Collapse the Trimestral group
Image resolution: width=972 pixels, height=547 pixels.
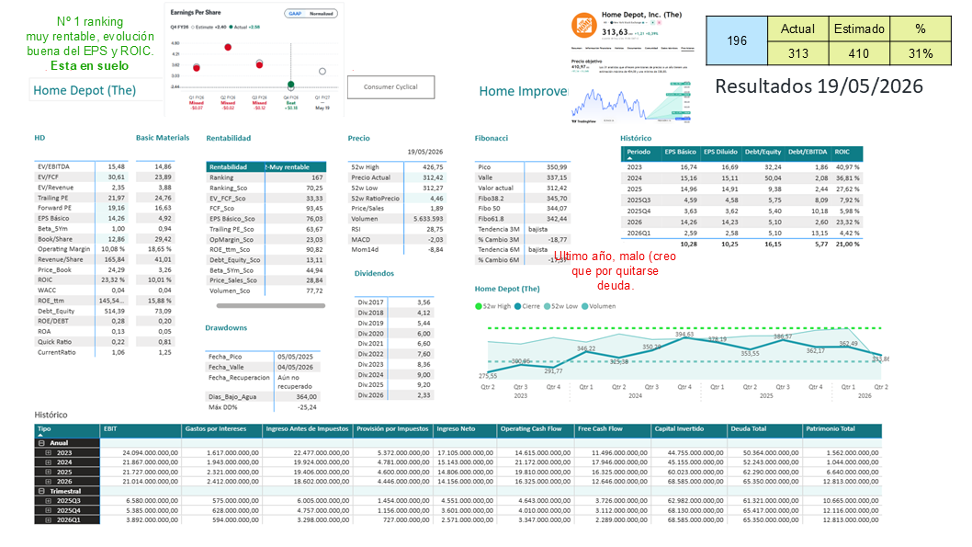[x=41, y=491]
